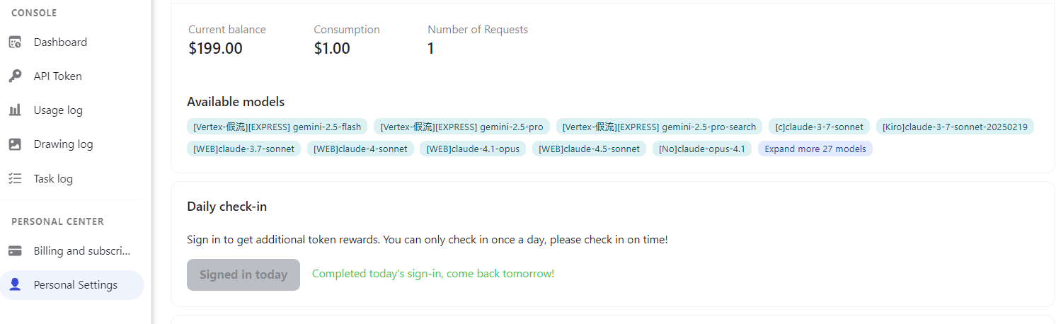
Task: Click the Current balance label
Action: point(227,30)
